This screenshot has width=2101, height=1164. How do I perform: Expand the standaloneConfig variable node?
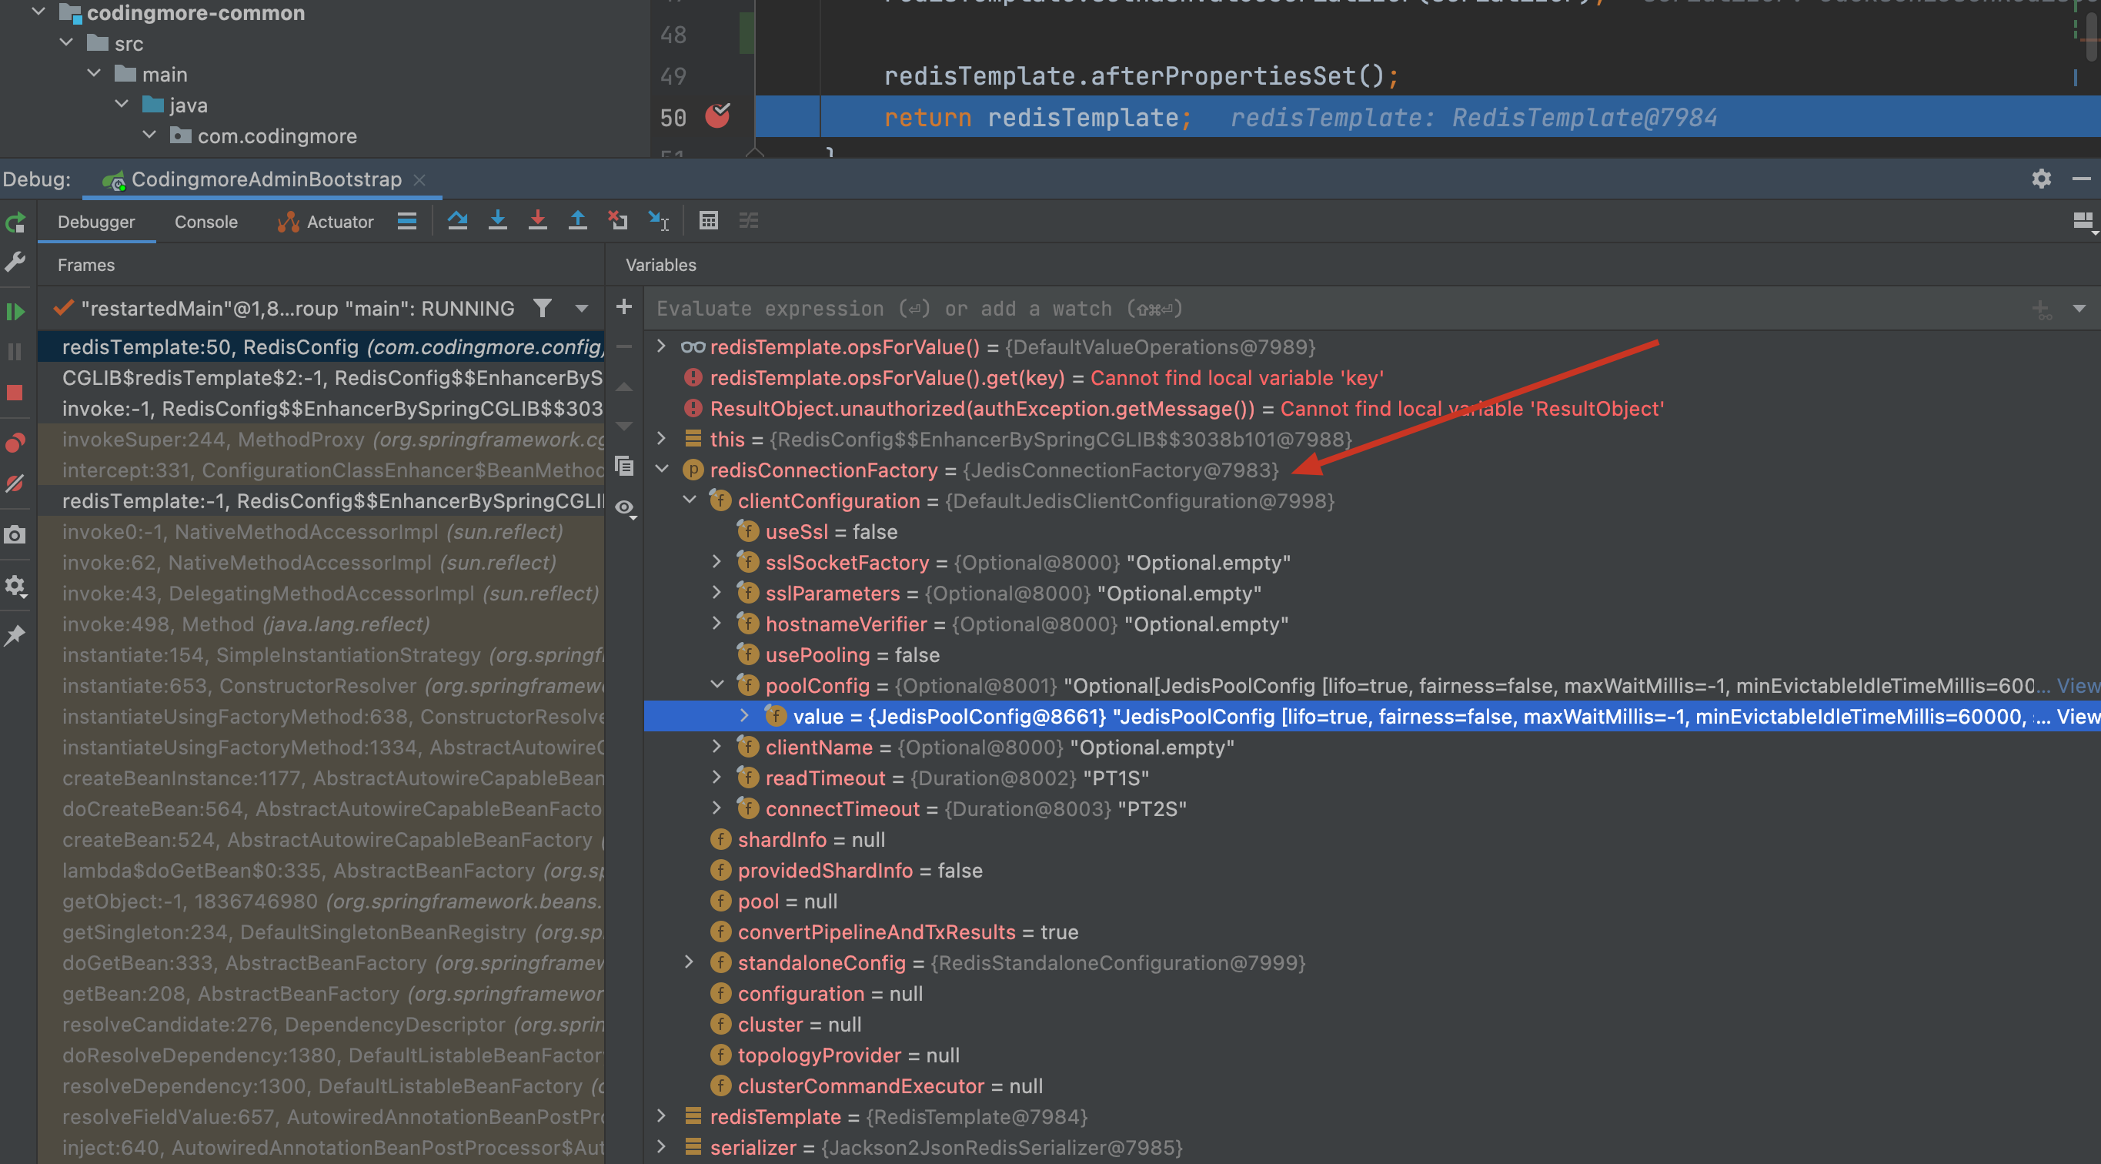[x=690, y=962]
